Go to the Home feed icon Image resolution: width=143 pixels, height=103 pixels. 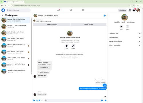point(58,10)
